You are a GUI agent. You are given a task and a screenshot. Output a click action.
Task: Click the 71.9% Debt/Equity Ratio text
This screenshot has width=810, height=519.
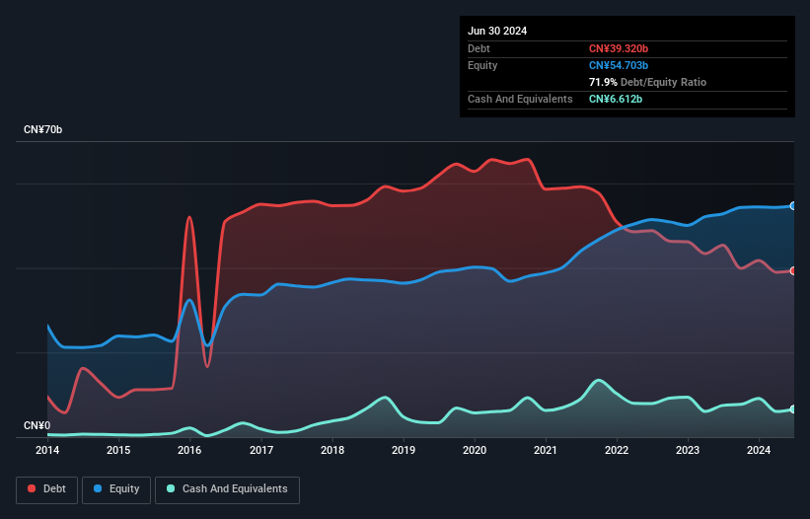647,82
